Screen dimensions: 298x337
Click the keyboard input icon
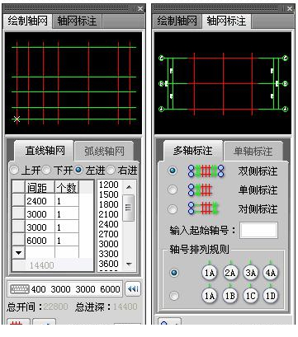[x=19, y=289]
